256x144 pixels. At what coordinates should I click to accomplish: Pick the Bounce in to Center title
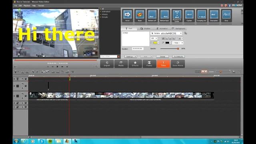click(x=177, y=16)
